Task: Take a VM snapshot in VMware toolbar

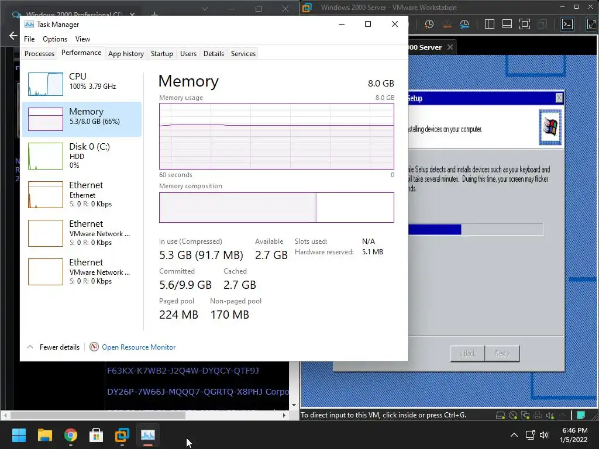Action: (x=429, y=25)
